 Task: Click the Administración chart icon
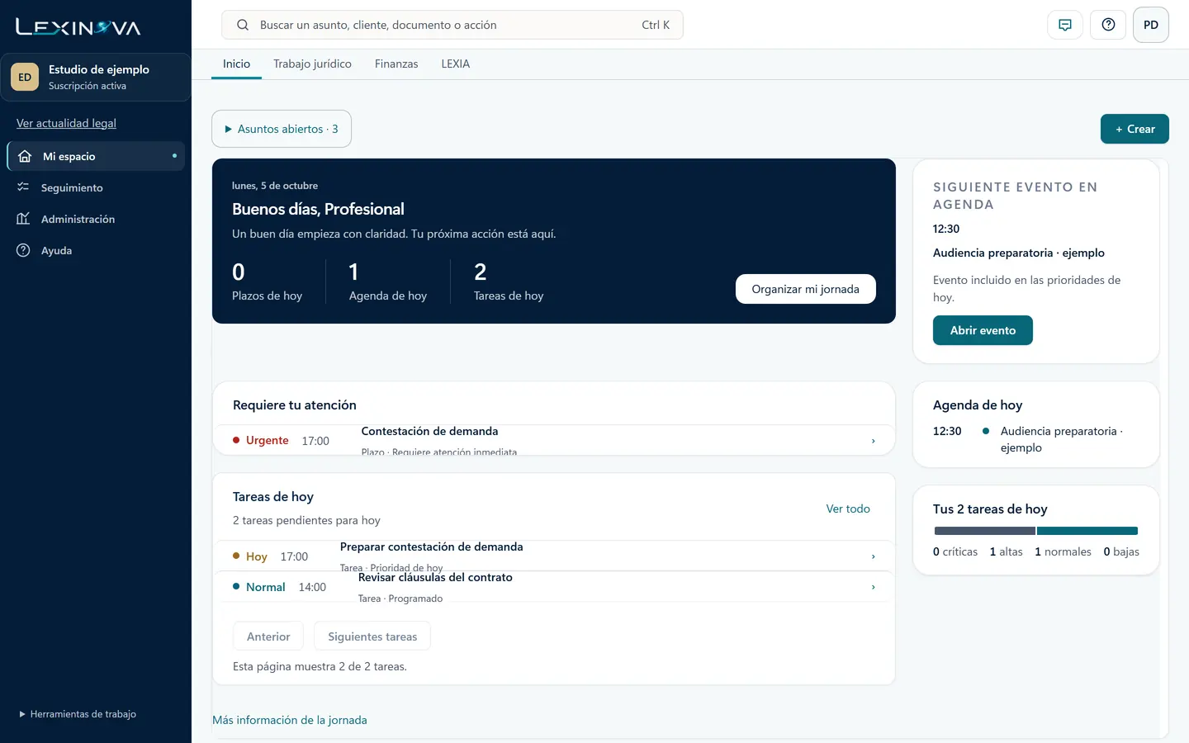[23, 219]
